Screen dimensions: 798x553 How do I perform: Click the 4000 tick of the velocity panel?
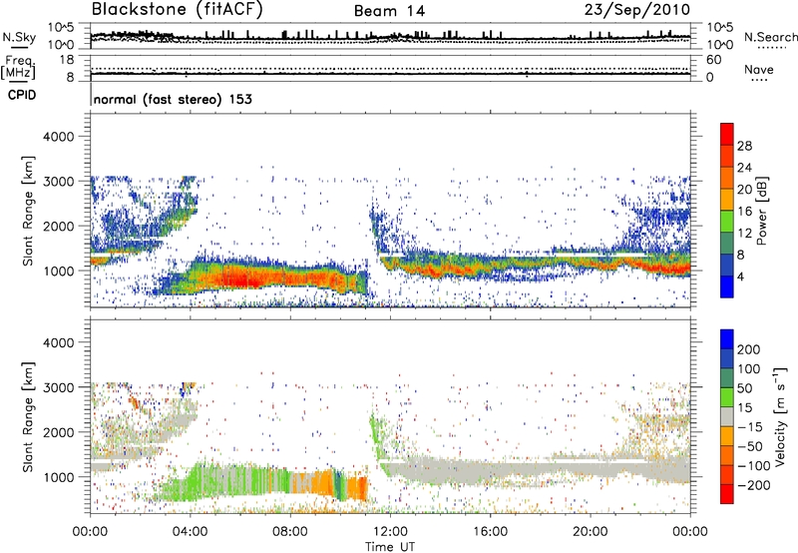click(x=59, y=342)
